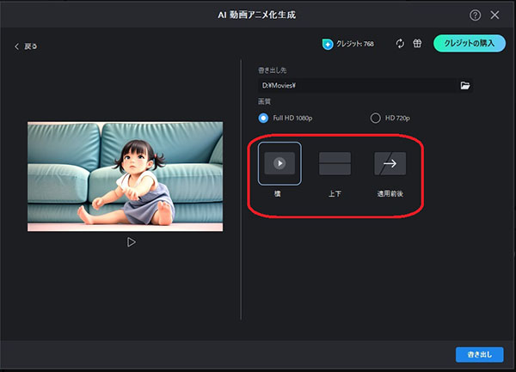Choose the 適用前後 before-after layout icon
516x372 pixels.
coord(390,163)
